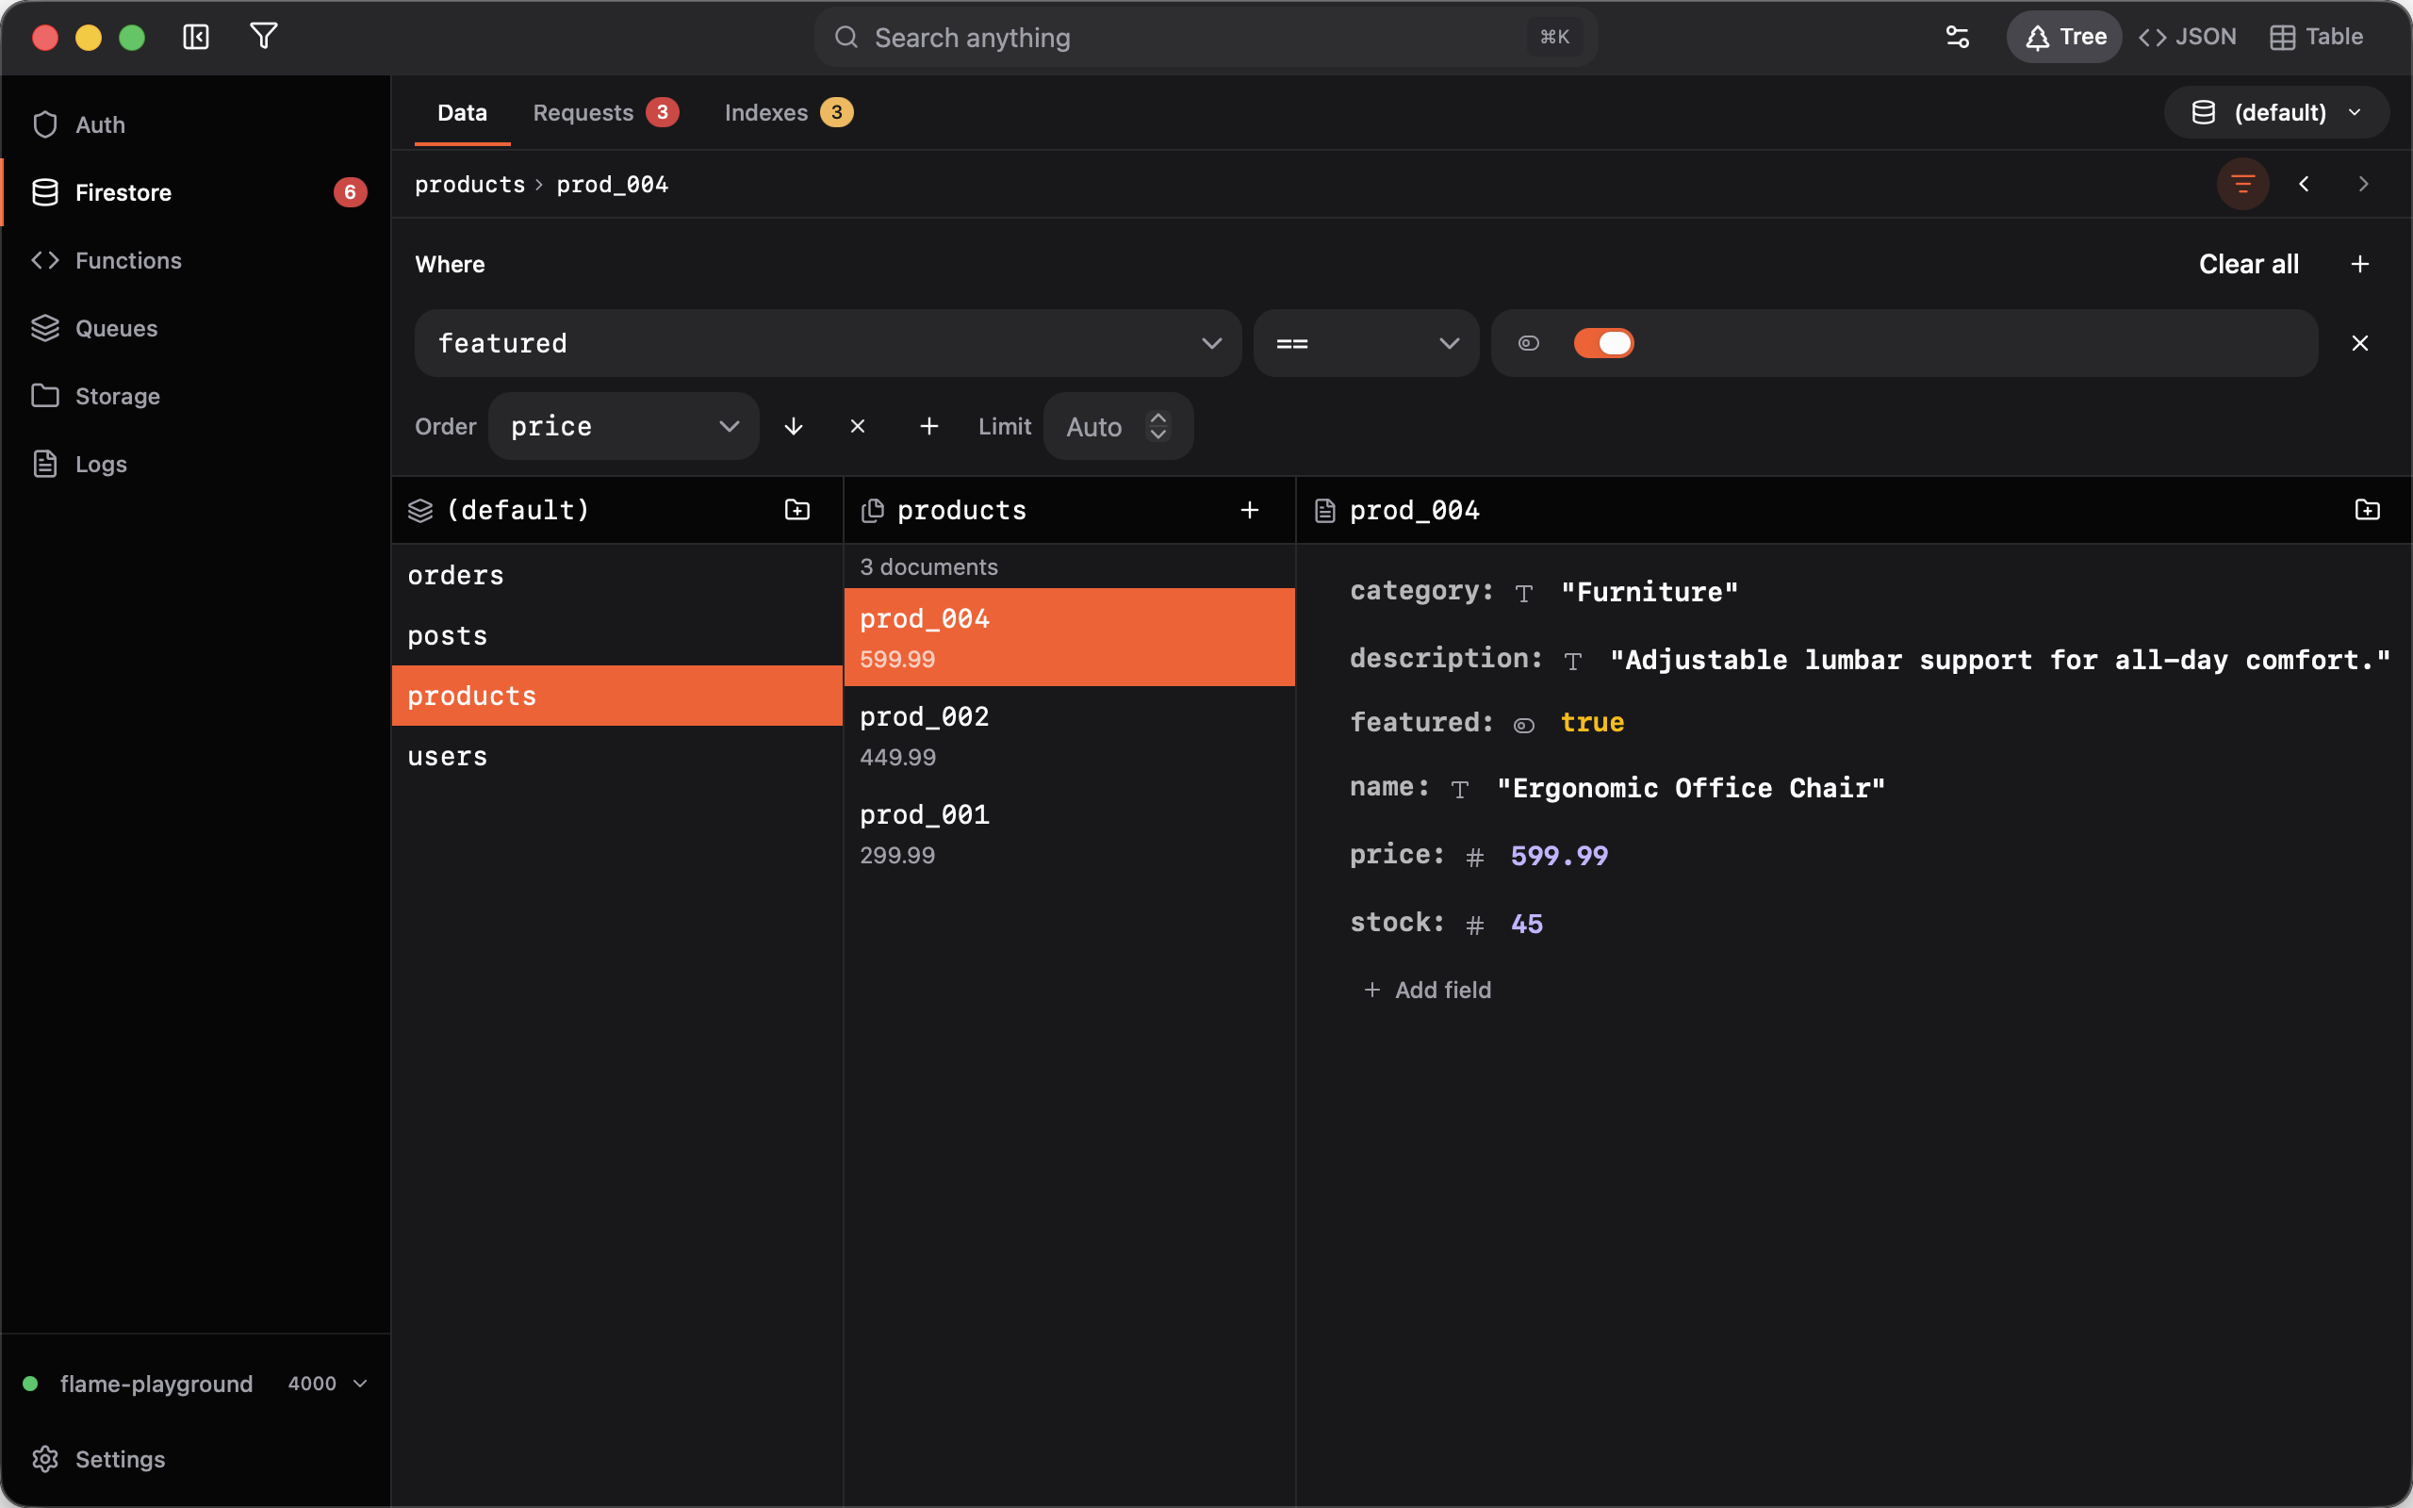This screenshot has width=2413, height=1508.
Task: Open Queues section in sidebar
Action: [195, 328]
